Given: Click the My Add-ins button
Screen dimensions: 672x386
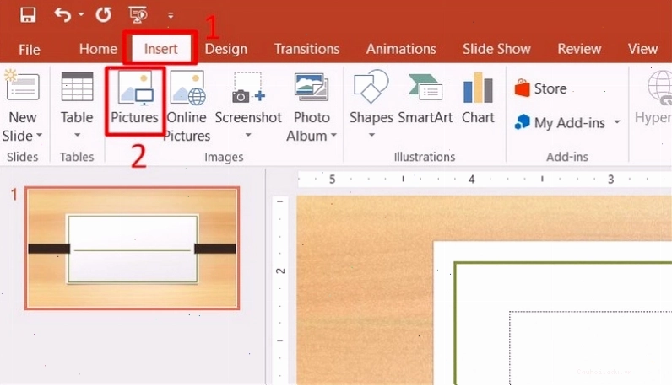Looking at the screenshot, I should 560,123.
